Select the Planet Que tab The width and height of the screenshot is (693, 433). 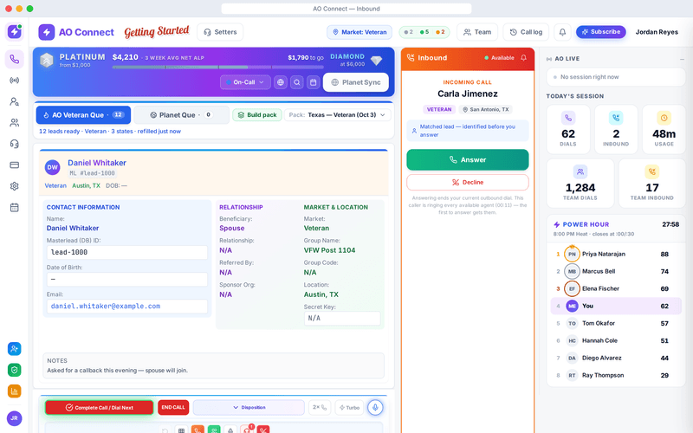181,115
